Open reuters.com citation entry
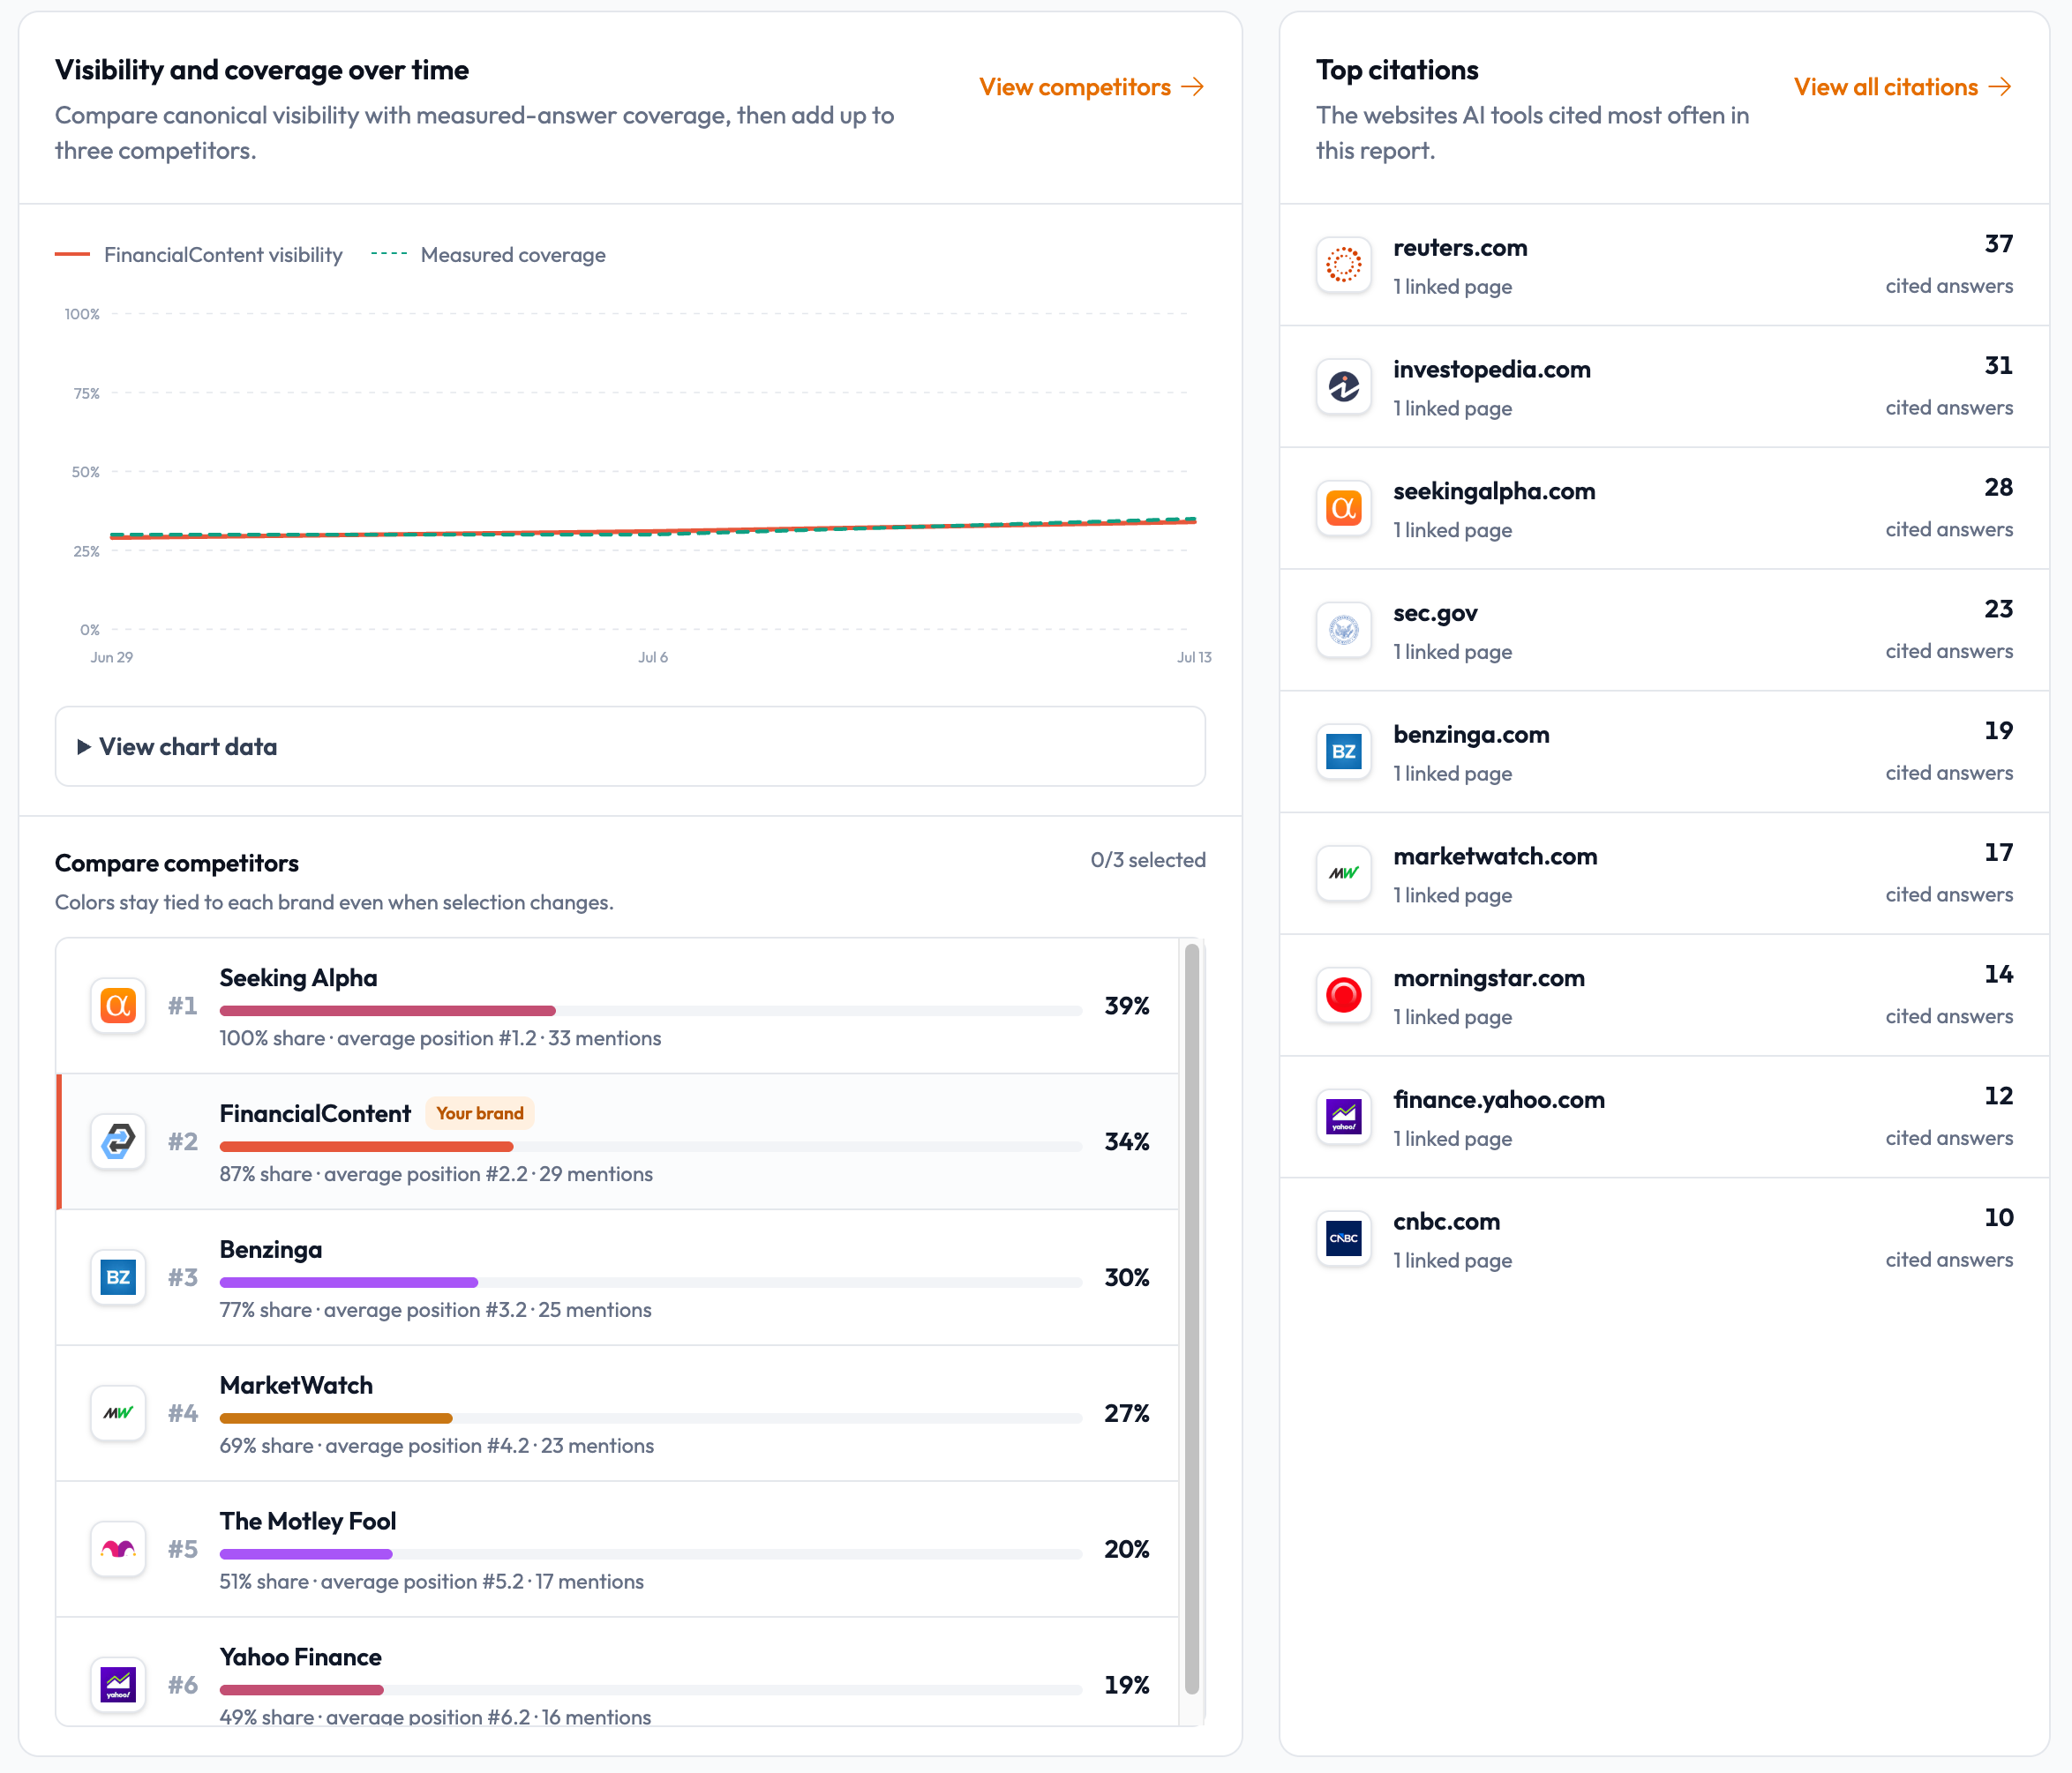 (1664, 265)
